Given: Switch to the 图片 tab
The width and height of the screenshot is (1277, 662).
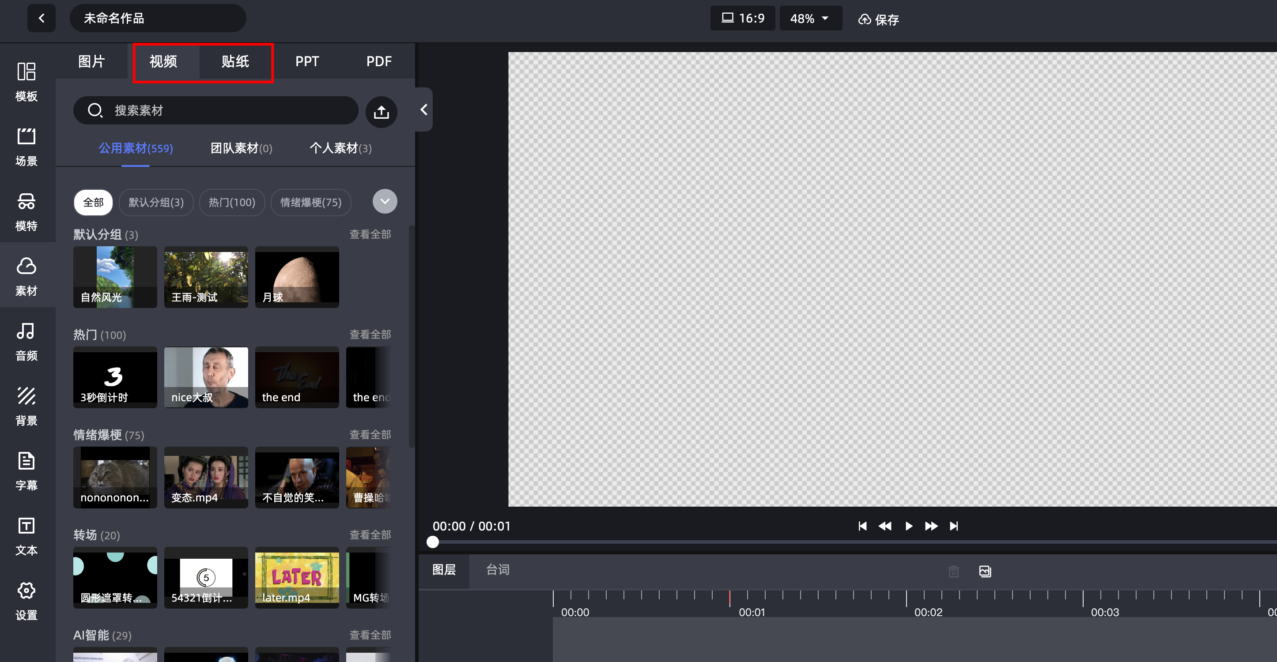Looking at the screenshot, I should (x=92, y=61).
